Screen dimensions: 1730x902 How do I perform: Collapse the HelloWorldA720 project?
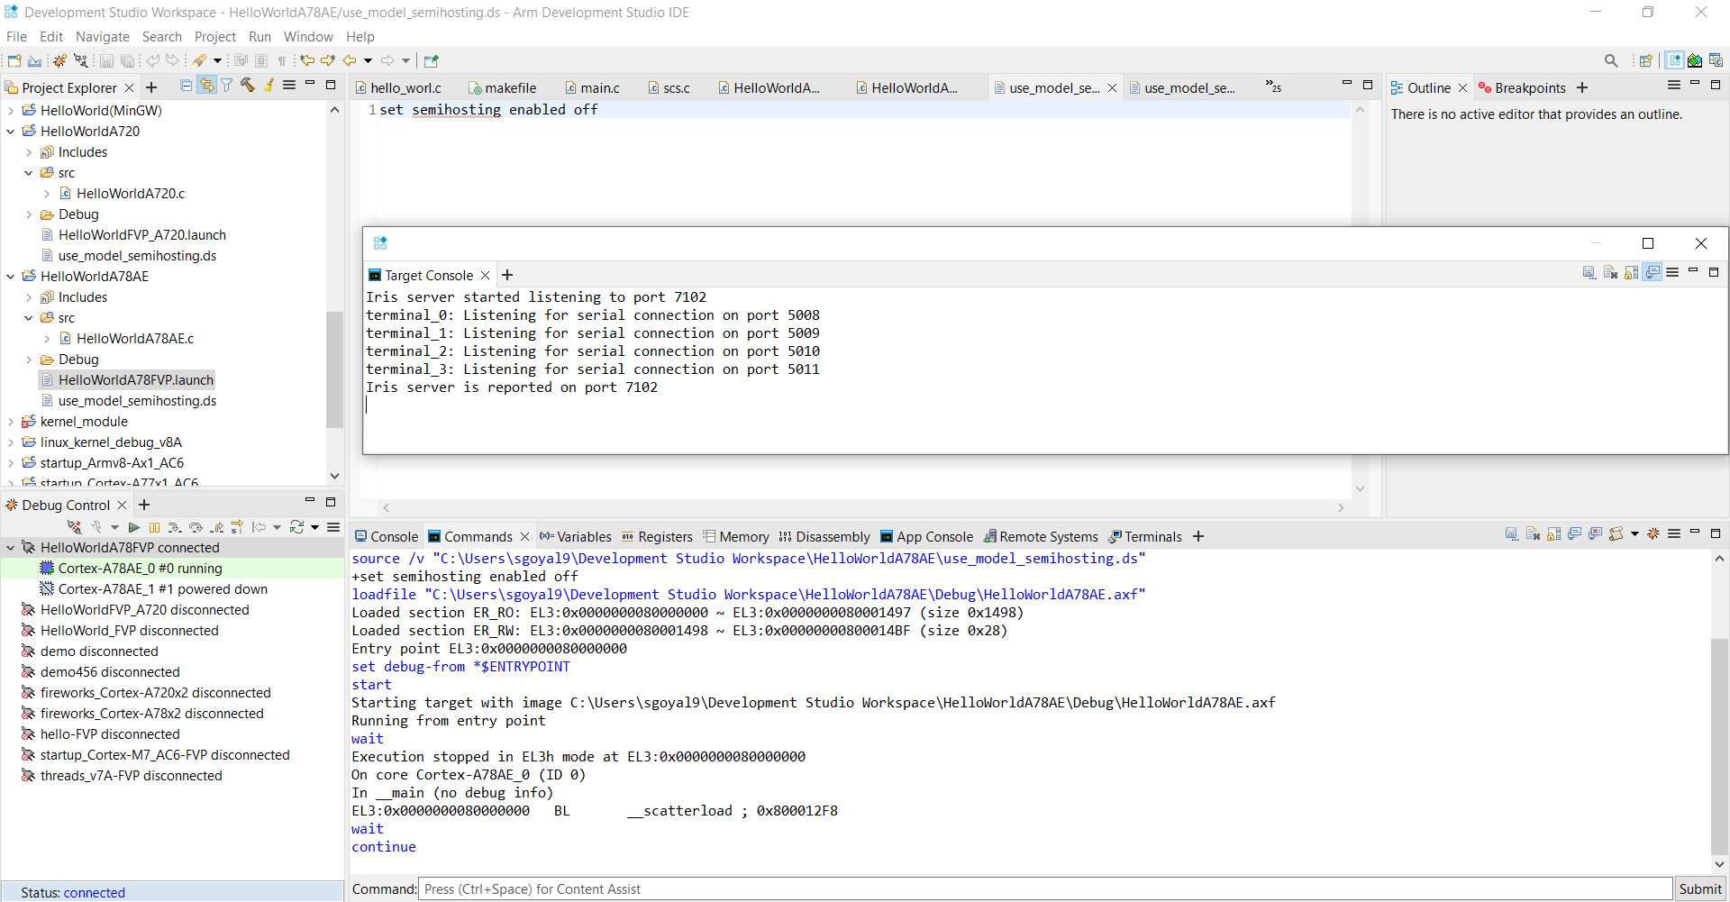(x=11, y=132)
